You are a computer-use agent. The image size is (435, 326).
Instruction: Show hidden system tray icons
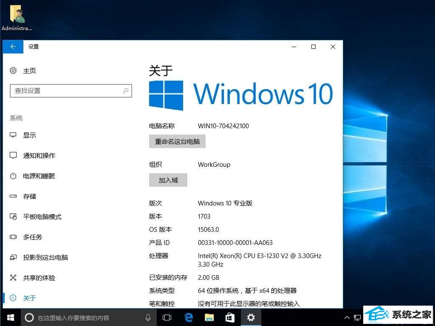click(347, 318)
